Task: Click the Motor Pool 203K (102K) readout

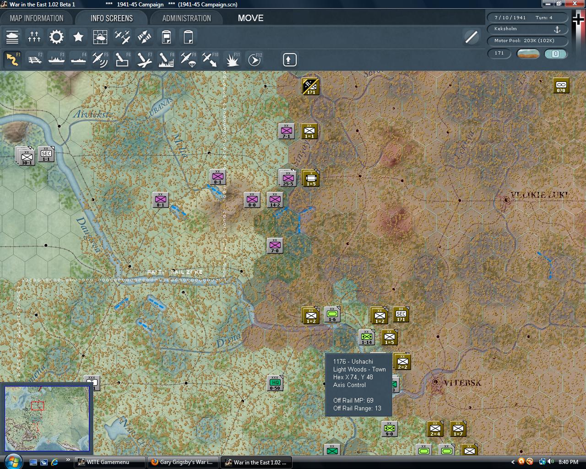Action: click(528, 41)
